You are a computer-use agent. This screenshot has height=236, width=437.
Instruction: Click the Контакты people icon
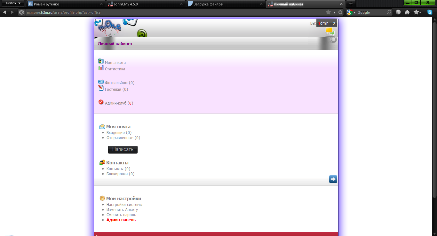[x=102, y=162]
